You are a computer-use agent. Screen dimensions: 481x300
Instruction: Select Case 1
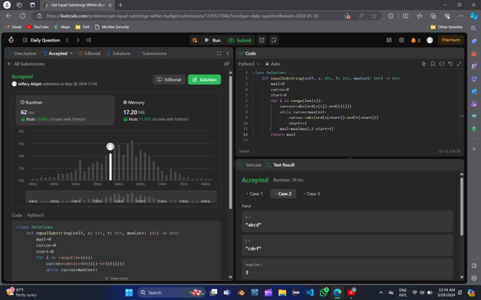click(254, 193)
